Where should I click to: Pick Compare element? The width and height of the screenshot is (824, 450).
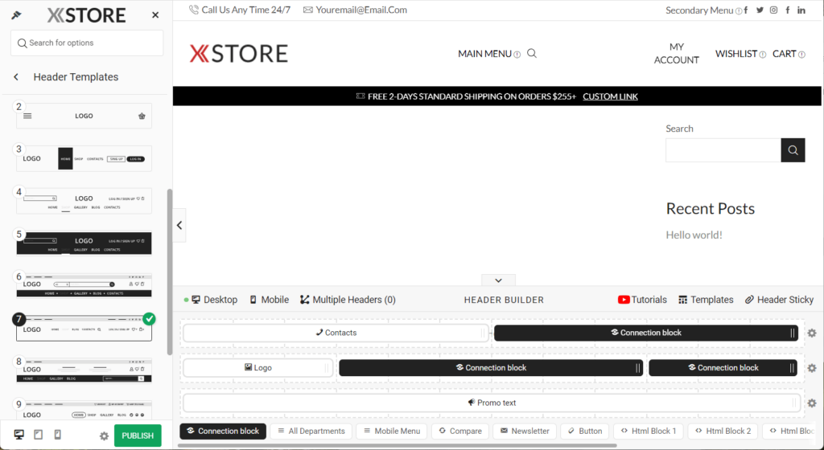click(x=459, y=432)
